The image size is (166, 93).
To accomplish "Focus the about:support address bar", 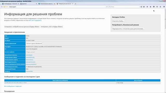I will pyautogui.click(x=57, y=7).
